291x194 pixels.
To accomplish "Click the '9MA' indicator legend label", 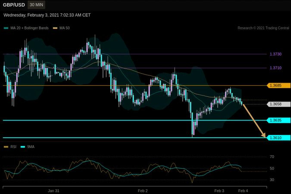I will tap(31, 147).
